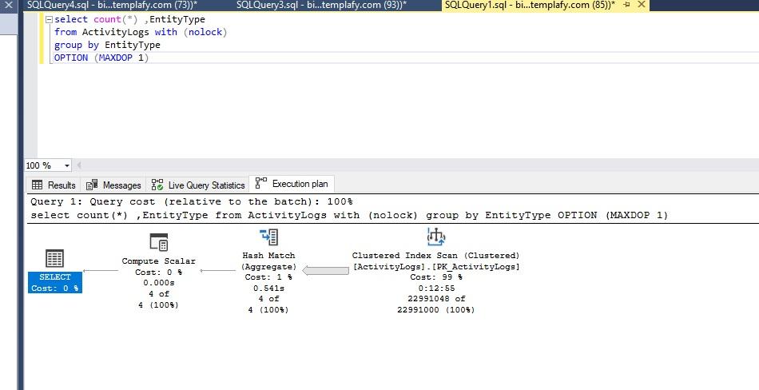Click the Results grid icon
This screenshot has height=390, width=759.
click(38, 185)
